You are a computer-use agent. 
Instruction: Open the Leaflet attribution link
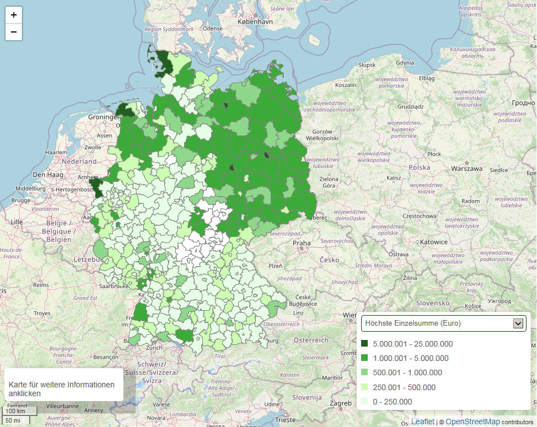point(423,422)
